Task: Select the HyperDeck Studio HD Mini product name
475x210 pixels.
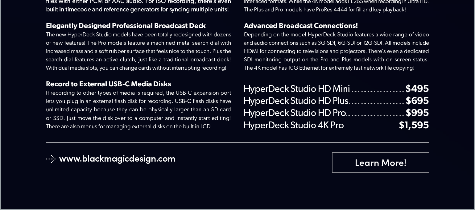Action: coord(296,89)
